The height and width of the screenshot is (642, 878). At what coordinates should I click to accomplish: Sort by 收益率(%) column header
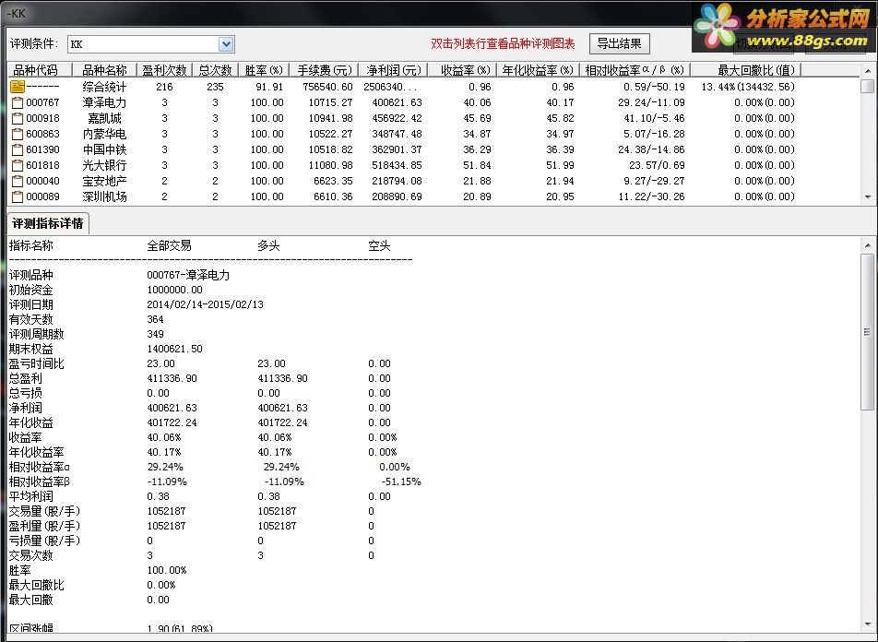click(x=463, y=70)
